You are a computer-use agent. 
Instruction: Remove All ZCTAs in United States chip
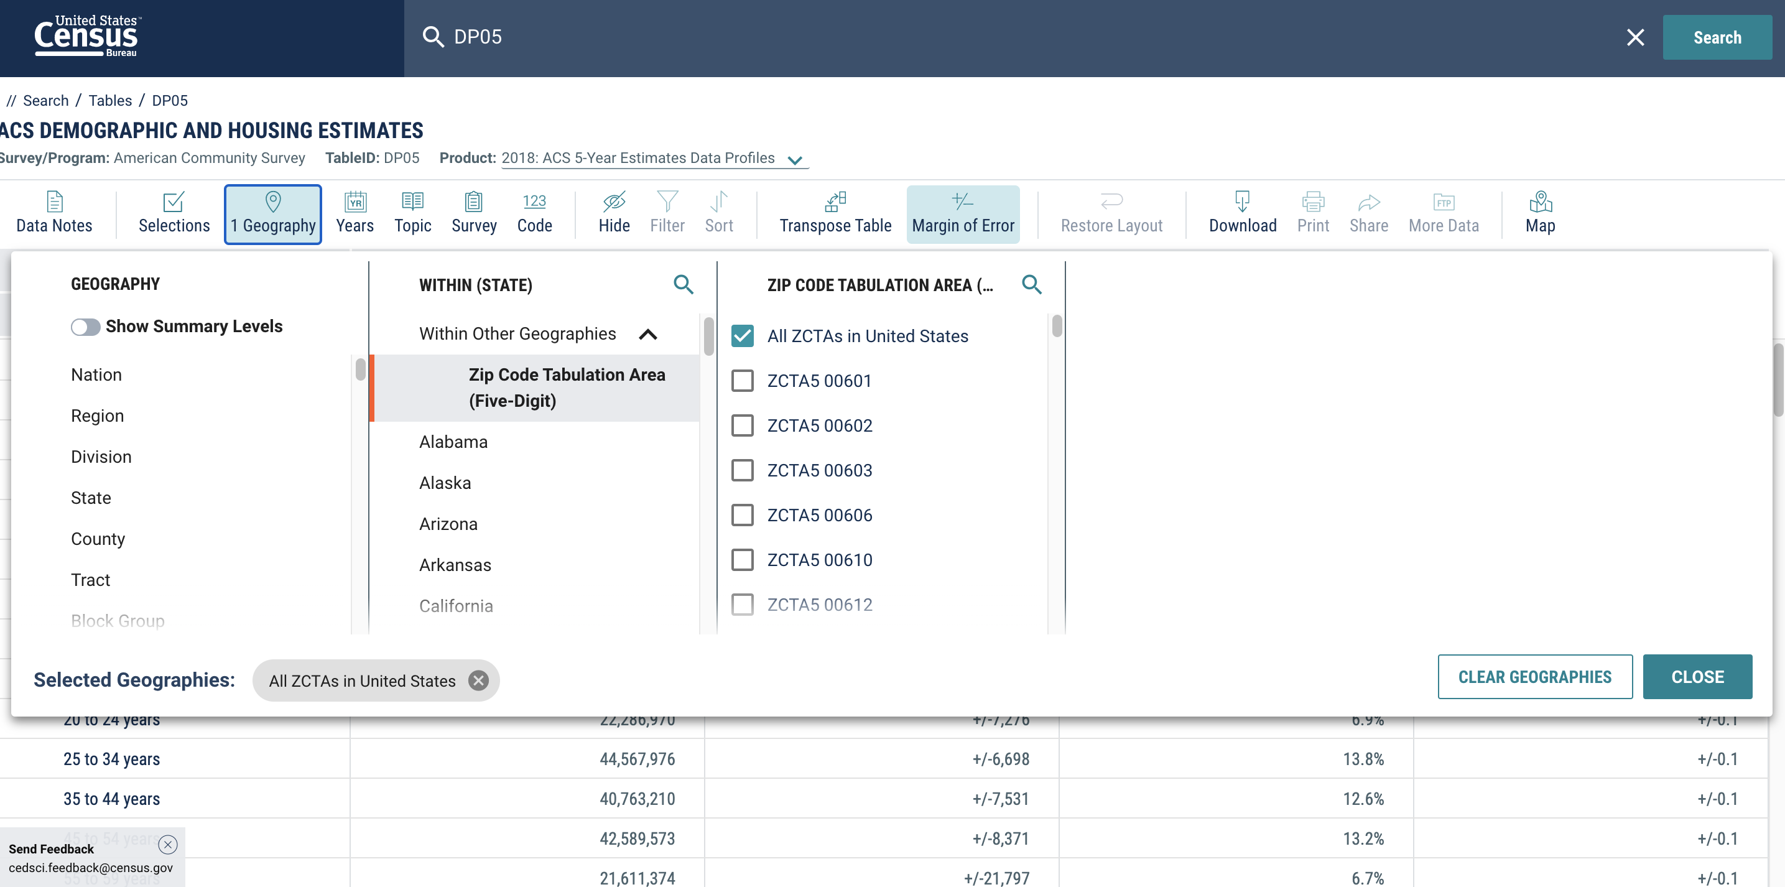[478, 680]
